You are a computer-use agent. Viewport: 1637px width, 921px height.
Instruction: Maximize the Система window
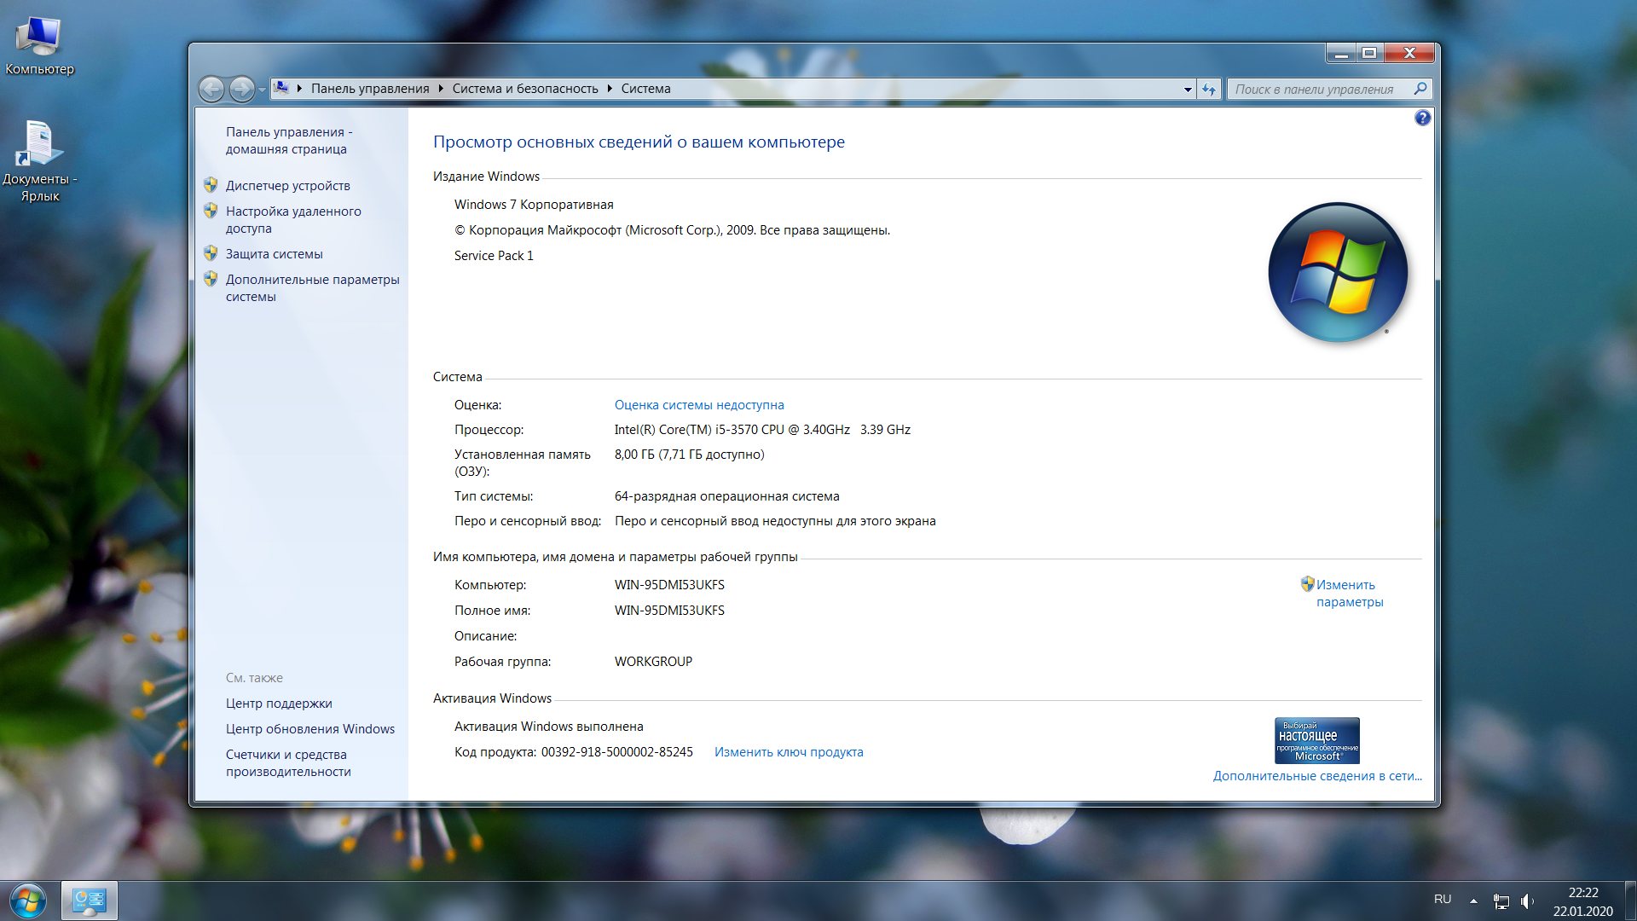pos(1369,53)
